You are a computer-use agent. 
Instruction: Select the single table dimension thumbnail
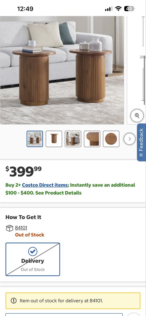coord(54,139)
